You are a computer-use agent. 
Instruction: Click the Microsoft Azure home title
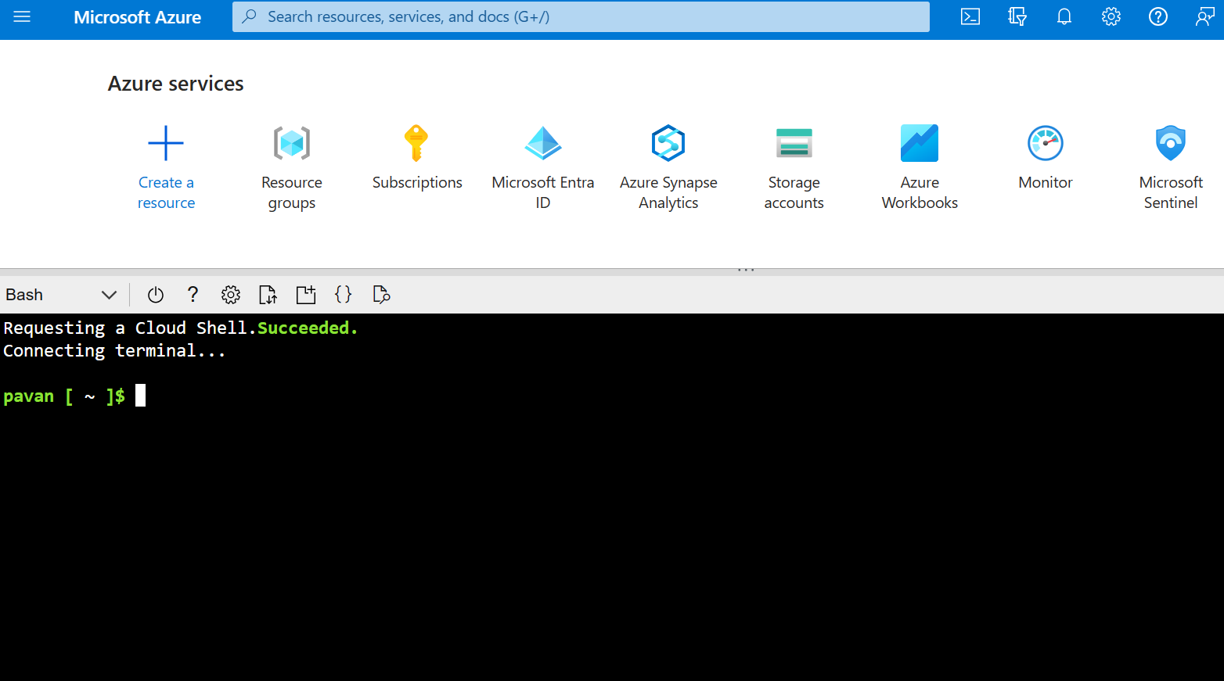point(137,17)
